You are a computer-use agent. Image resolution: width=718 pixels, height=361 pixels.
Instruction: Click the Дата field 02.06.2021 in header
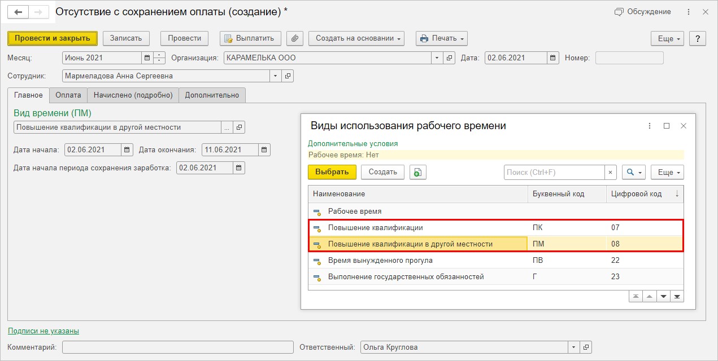[516, 58]
